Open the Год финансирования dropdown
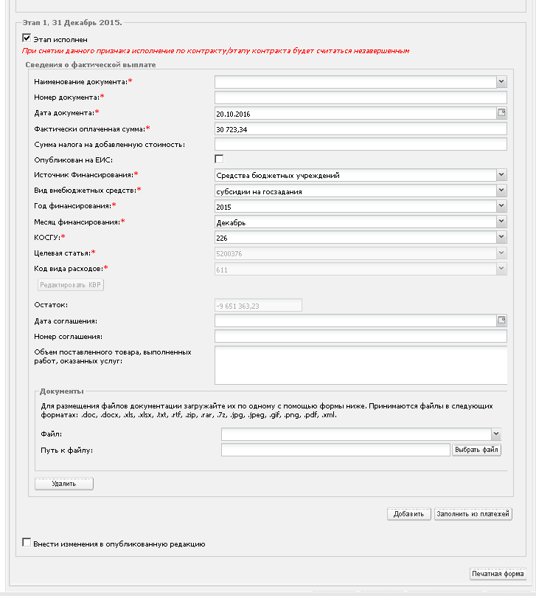 [x=501, y=205]
